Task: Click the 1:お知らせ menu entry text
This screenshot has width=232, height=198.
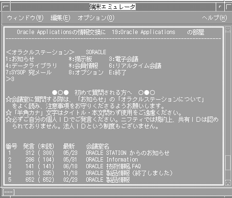Action: tap(20, 59)
